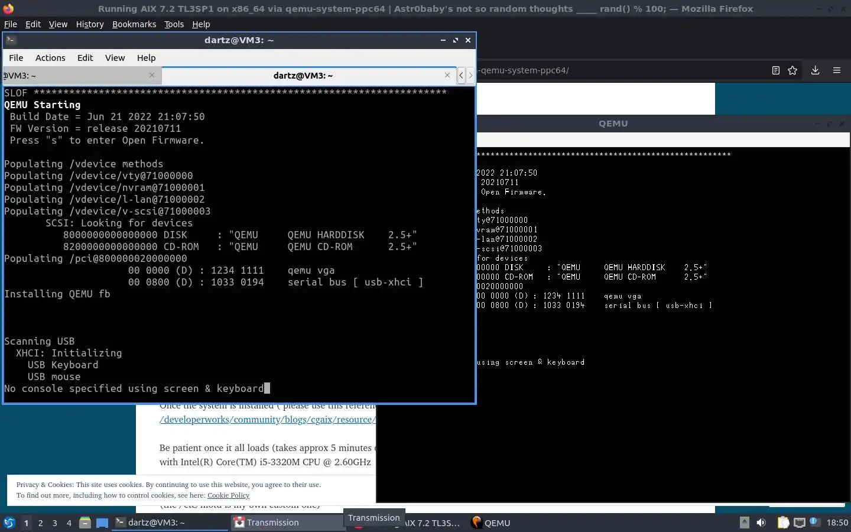Open Firefox View menu
The image size is (851, 532).
click(58, 24)
